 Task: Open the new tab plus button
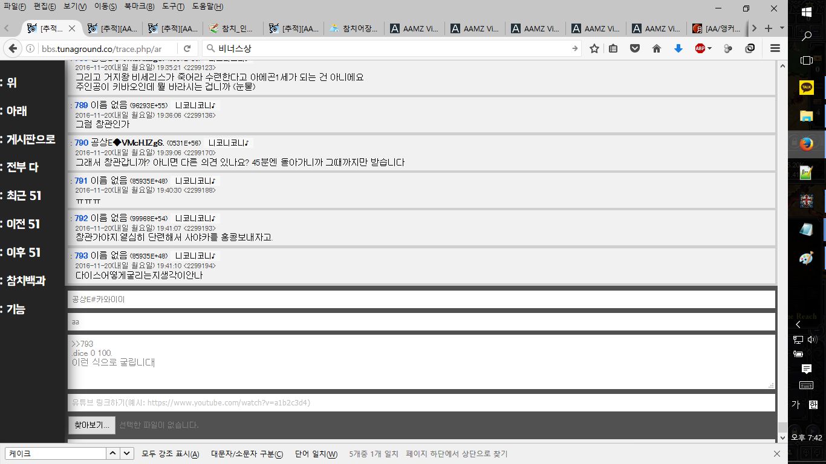pos(768,28)
